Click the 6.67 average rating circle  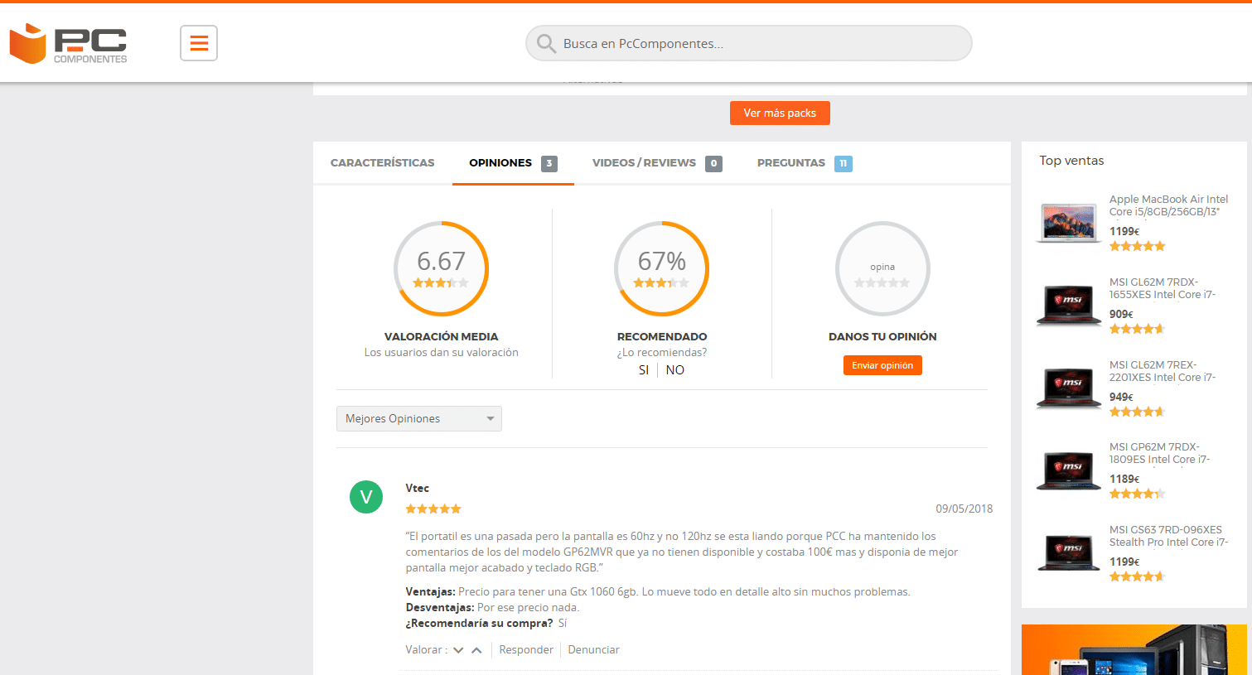pyautogui.click(x=441, y=268)
